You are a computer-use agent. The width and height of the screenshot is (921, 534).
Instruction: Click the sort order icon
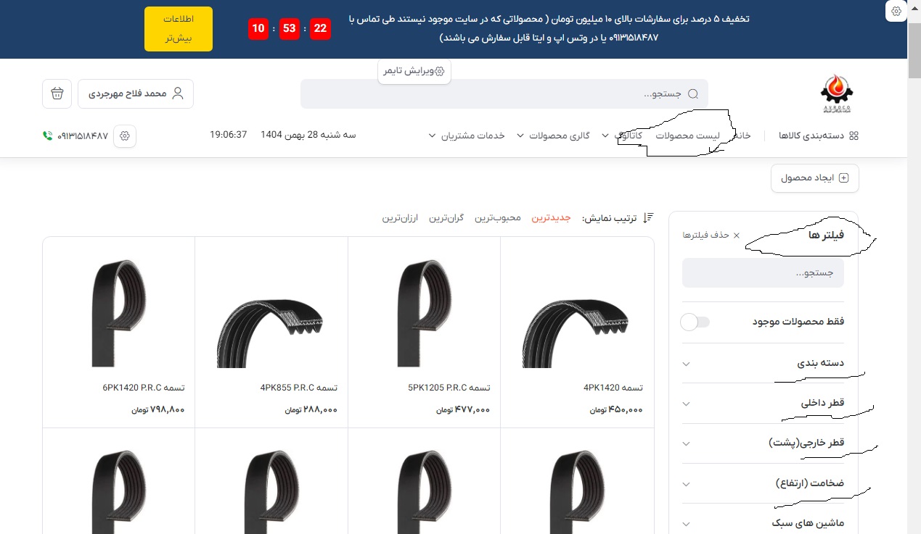pyautogui.click(x=648, y=217)
